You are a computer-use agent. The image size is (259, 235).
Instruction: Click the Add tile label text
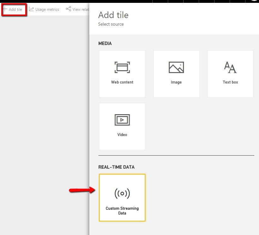pyautogui.click(x=15, y=9)
